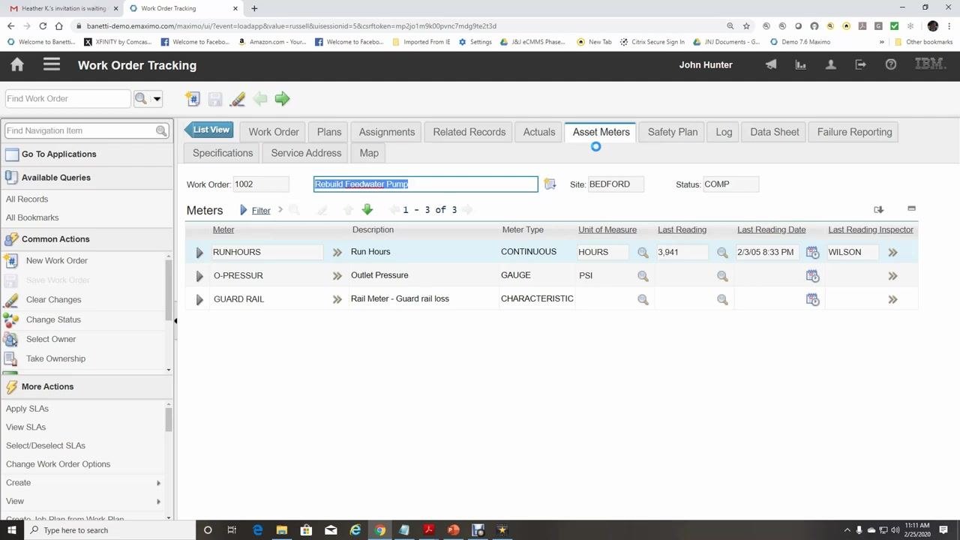The width and height of the screenshot is (960, 540).
Task: Expand GUARD RAIL row details
Action: pyautogui.click(x=199, y=299)
